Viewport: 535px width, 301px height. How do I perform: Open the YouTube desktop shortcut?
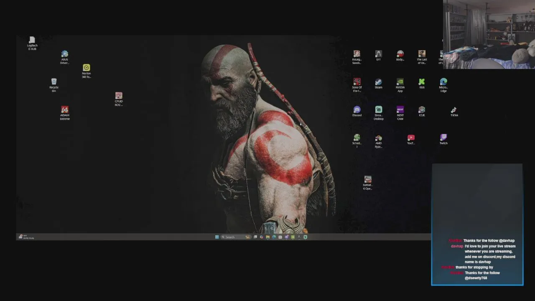point(411,140)
